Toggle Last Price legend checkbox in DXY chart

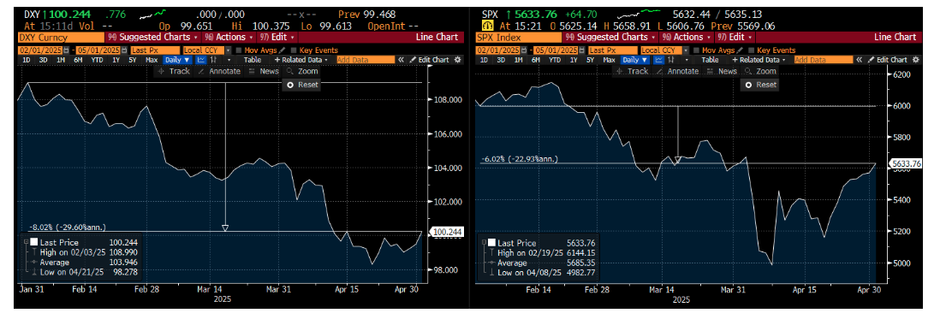(33, 241)
